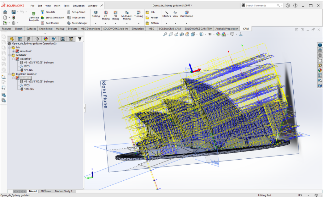The width and height of the screenshot is (323, 197).
Task: Add a new Folder in CAM ribbon
Action: coord(152,18)
